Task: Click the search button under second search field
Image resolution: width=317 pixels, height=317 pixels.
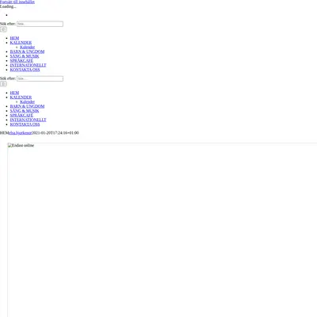Action: (x=3, y=84)
